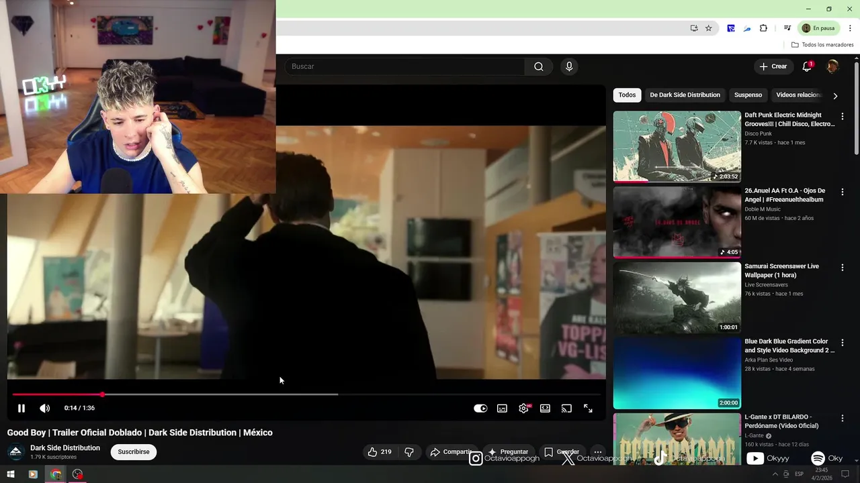This screenshot has height=483, width=860.
Task: Turn on subtitles with the captions icon
Action: click(x=502, y=408)
